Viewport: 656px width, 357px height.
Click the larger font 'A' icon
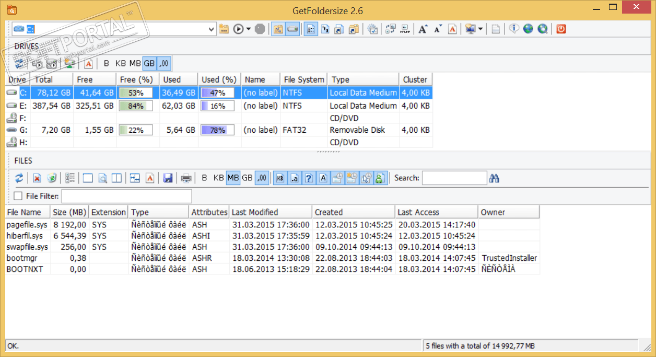pyautogui.click(x=423, y=29)
